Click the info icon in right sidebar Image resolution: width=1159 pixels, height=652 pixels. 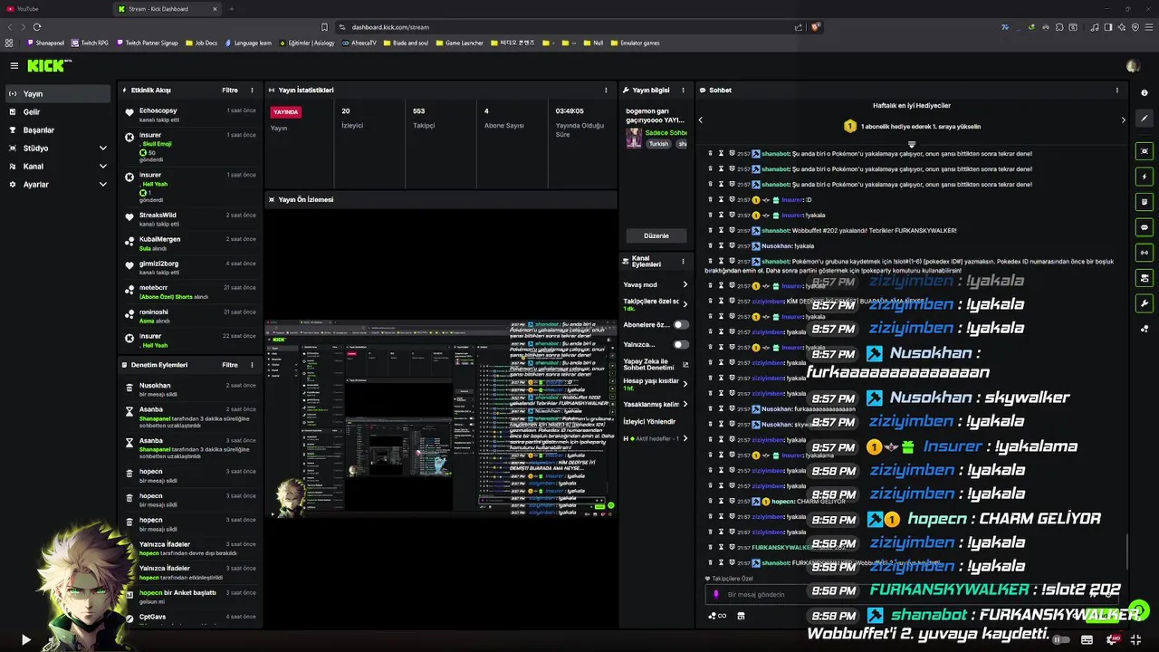pos(1145,92)
